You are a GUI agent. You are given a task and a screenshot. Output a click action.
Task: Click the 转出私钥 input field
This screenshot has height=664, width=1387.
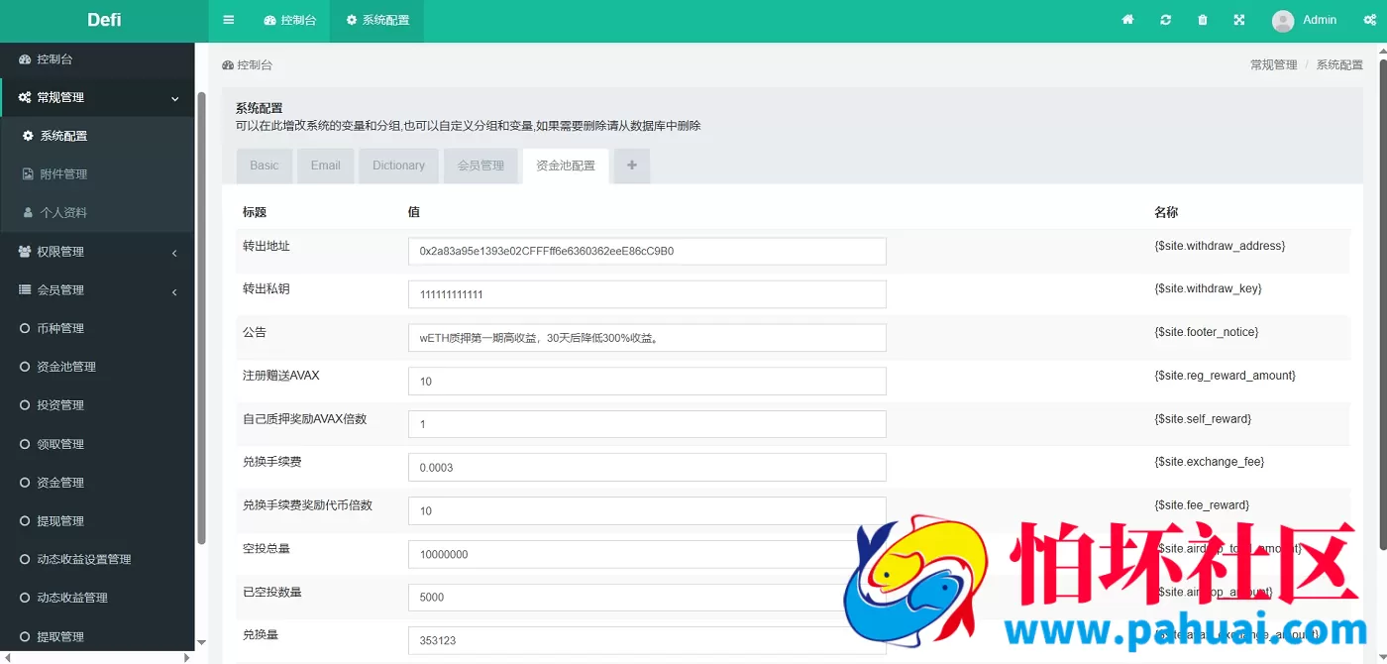647,294
